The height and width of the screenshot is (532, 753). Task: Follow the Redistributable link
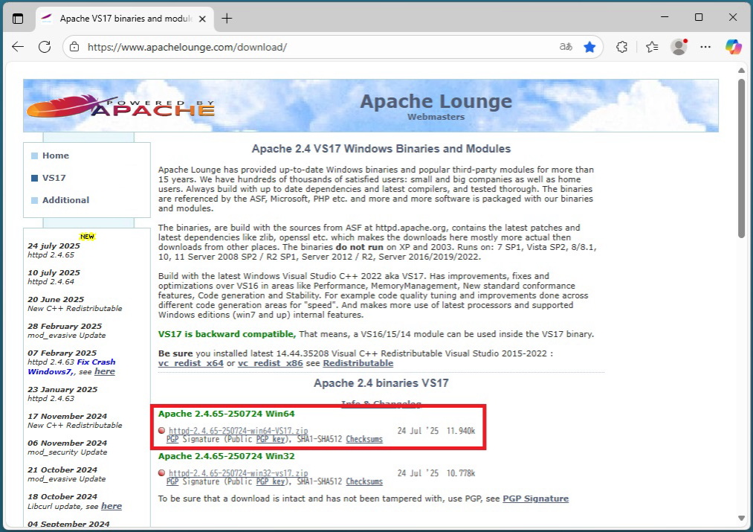point(358,363)
